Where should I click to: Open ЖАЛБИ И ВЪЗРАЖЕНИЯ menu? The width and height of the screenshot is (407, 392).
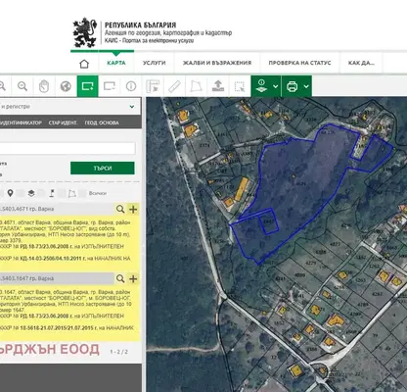coord(217,63)
